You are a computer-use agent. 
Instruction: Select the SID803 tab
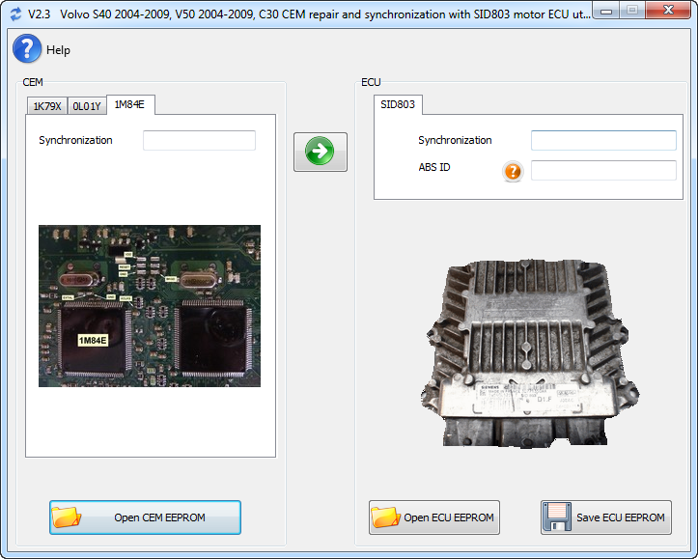398,104
